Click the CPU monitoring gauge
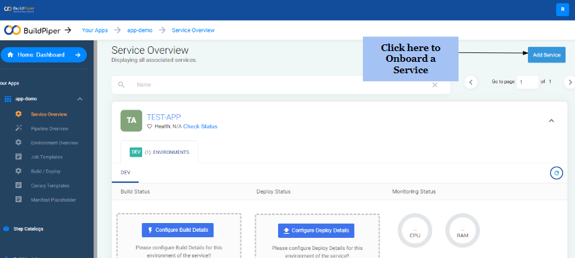The image size is (575, 258). point(415,230)
